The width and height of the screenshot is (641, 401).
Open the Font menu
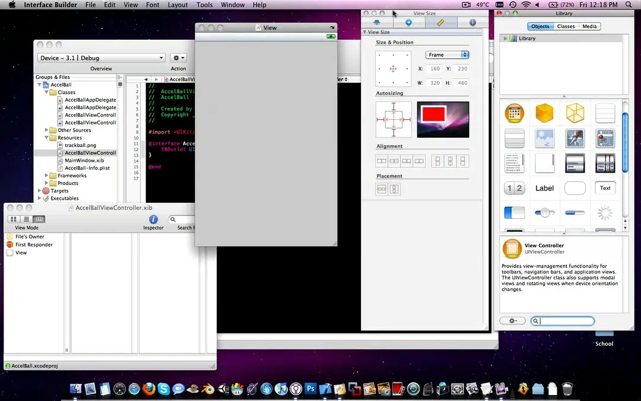[153, 5]
